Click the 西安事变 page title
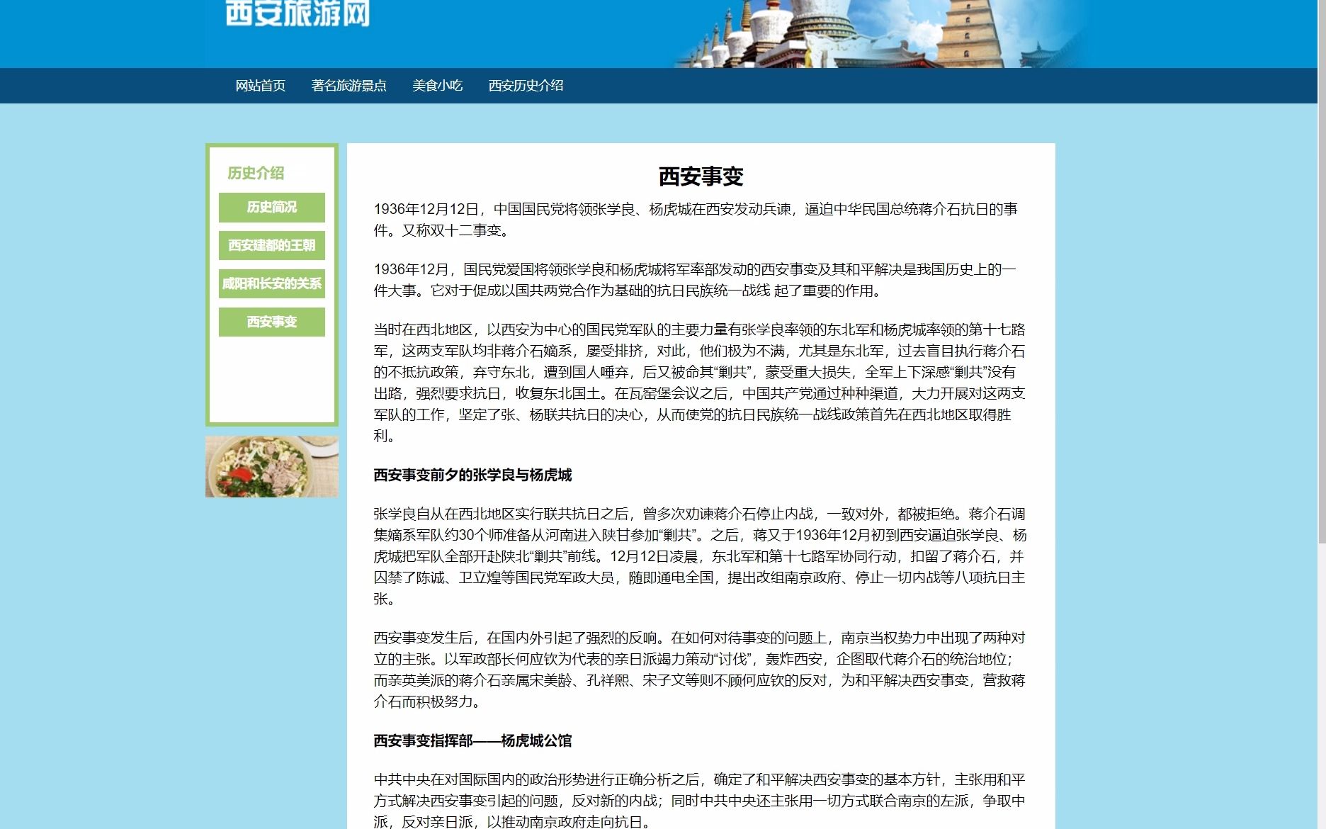The image size is (1326, 829). tap(700, 177)
